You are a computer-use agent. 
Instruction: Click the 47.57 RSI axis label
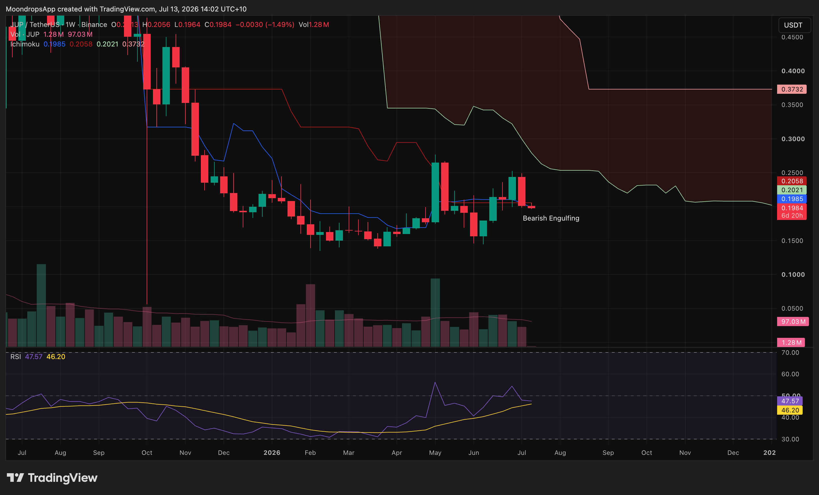pyautogui.click(x=790, y=401)
